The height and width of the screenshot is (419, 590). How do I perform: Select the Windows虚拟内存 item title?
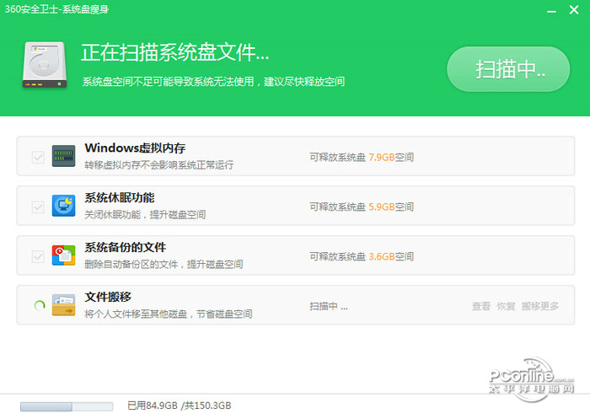[x=135, y=148]
